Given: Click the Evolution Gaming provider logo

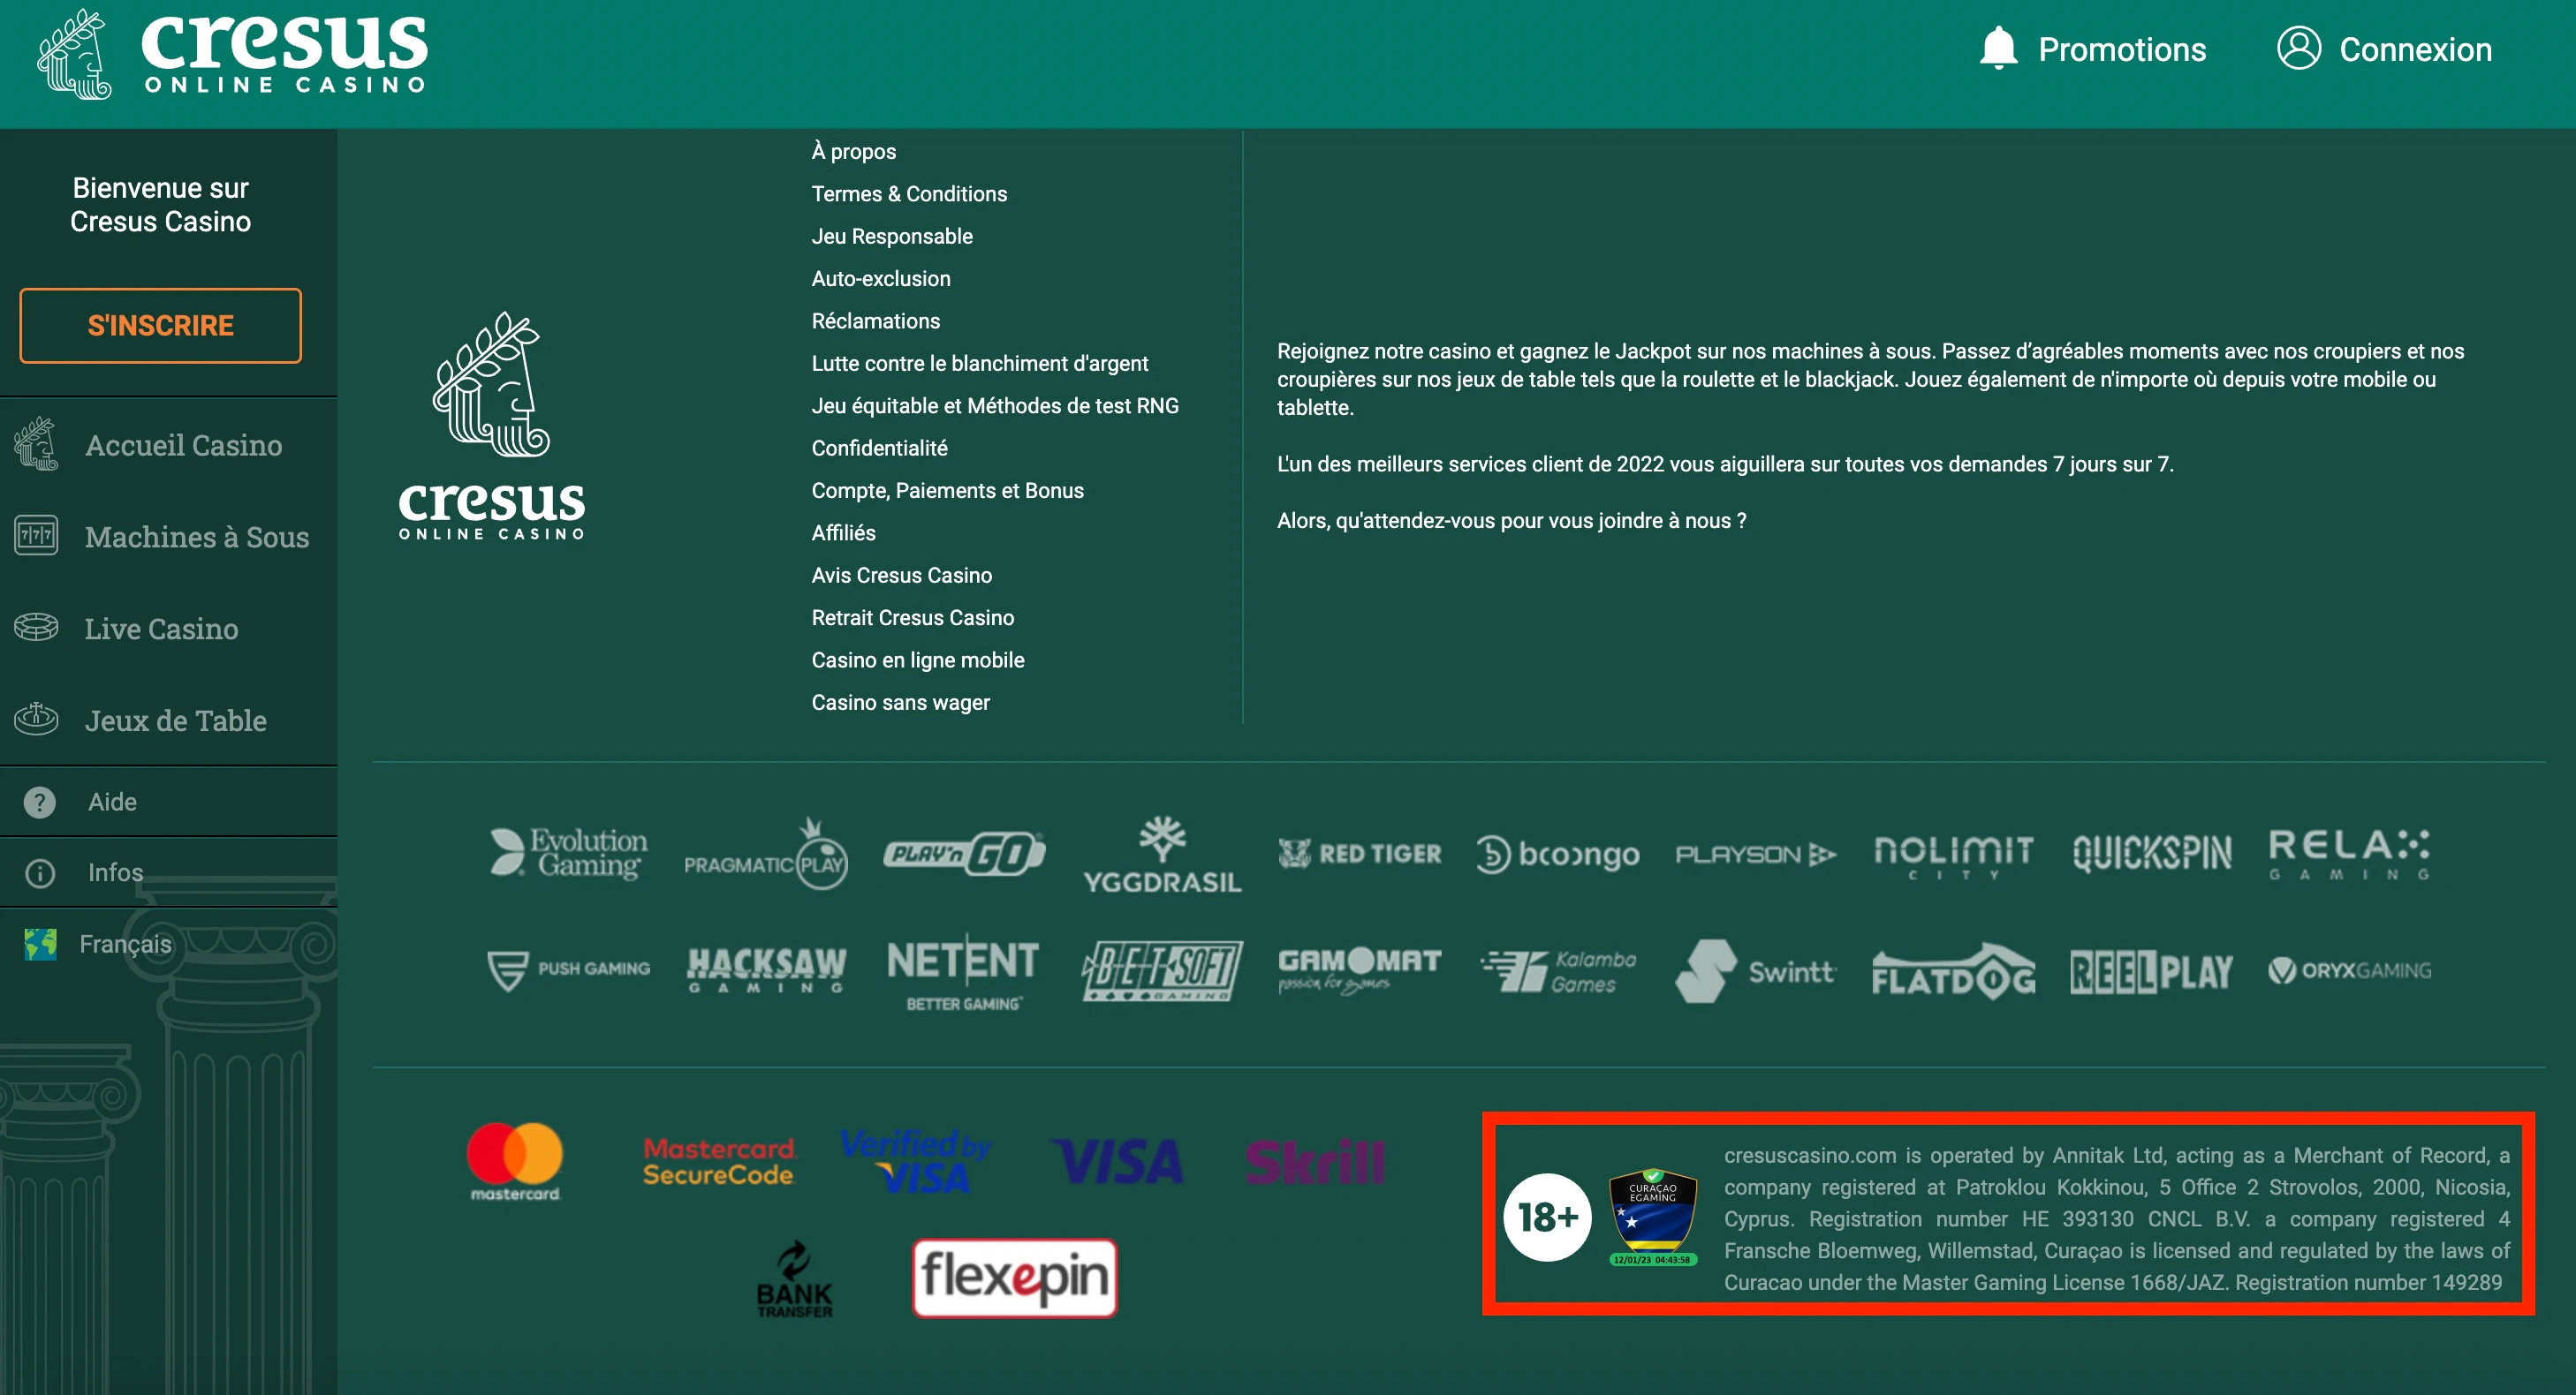Looking at the screenshot, I should pyautogui.click(x=568, y=854).
